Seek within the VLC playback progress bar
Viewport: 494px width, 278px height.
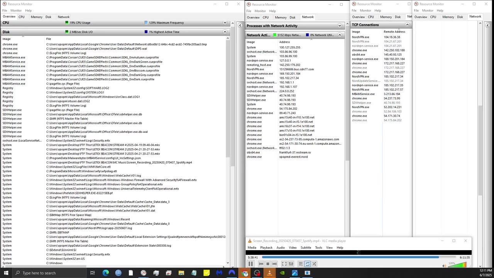coord(359,257)
